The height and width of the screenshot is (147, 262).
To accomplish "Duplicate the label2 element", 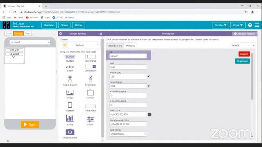I will click(x=242, y=61).
